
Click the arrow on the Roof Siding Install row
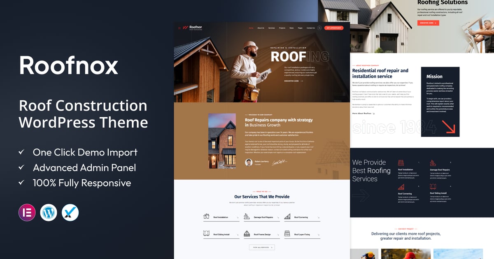(238, 235)
